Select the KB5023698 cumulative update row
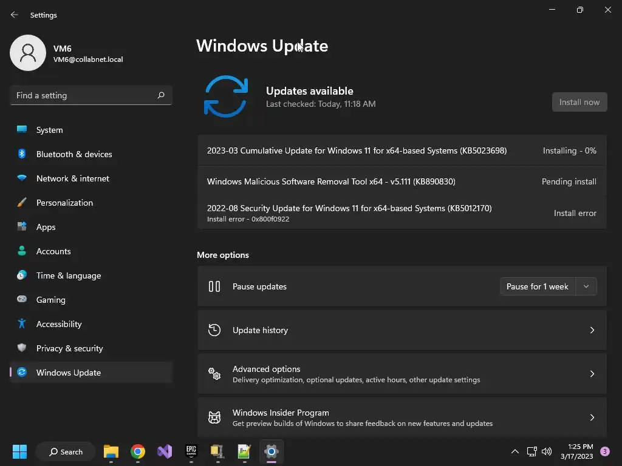Image resolution: width=622 pixels, height=466 pixels. [402, 150]
